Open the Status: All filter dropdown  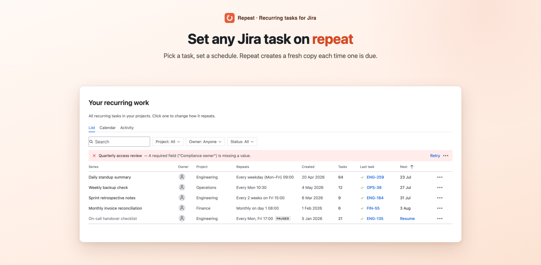pos(242,142)
